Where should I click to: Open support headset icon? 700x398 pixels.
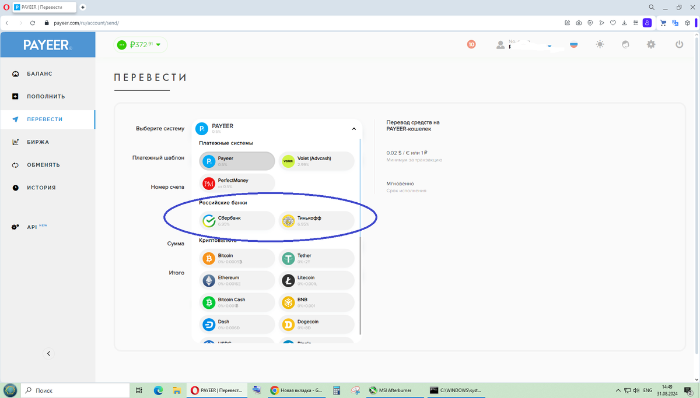(x=625, y=44)
